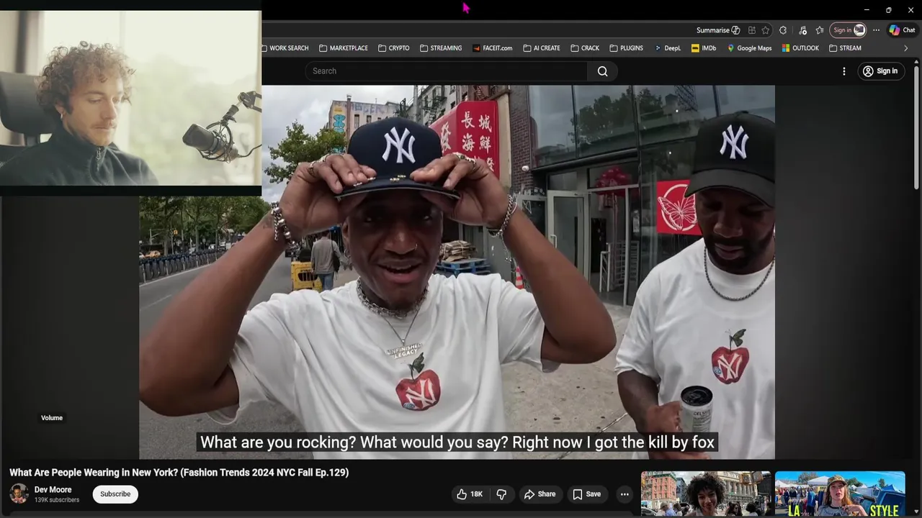Open IMDb bookmark
The width and height of the screenshot is (922, 518).
pos(704,48)
